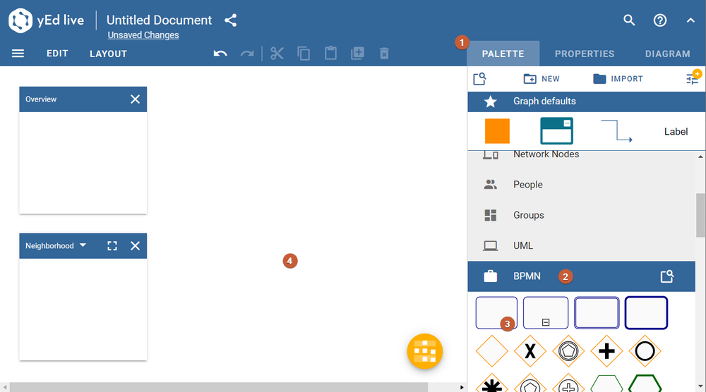Click the canvas horizontal scrollbar thumb
Image resolution: width=706 pixels, height=392 pixels.
(x=218, y=387)
